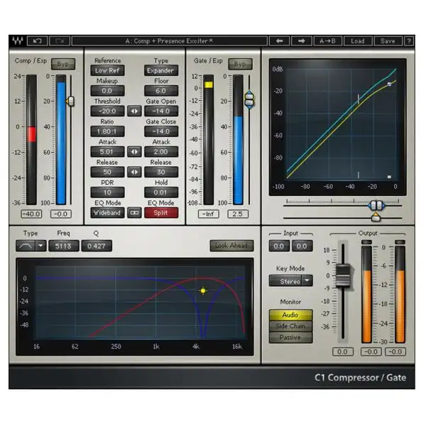Select Side Chain monitor mode

click(290, 326)
